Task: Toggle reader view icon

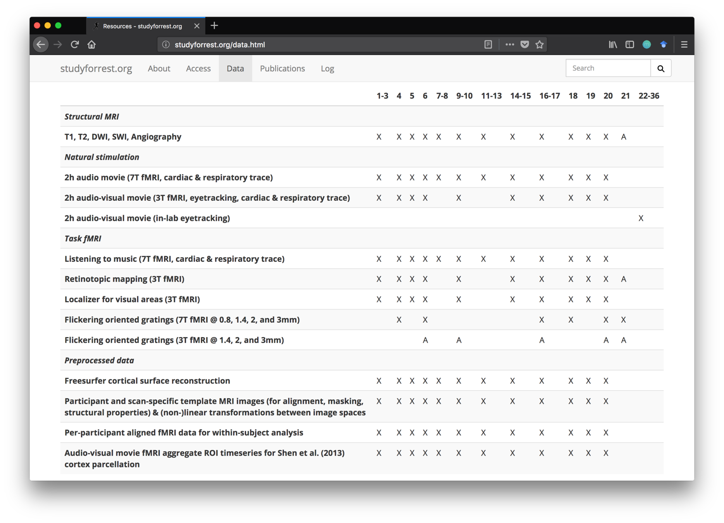Action: click(x=488, y=45)
